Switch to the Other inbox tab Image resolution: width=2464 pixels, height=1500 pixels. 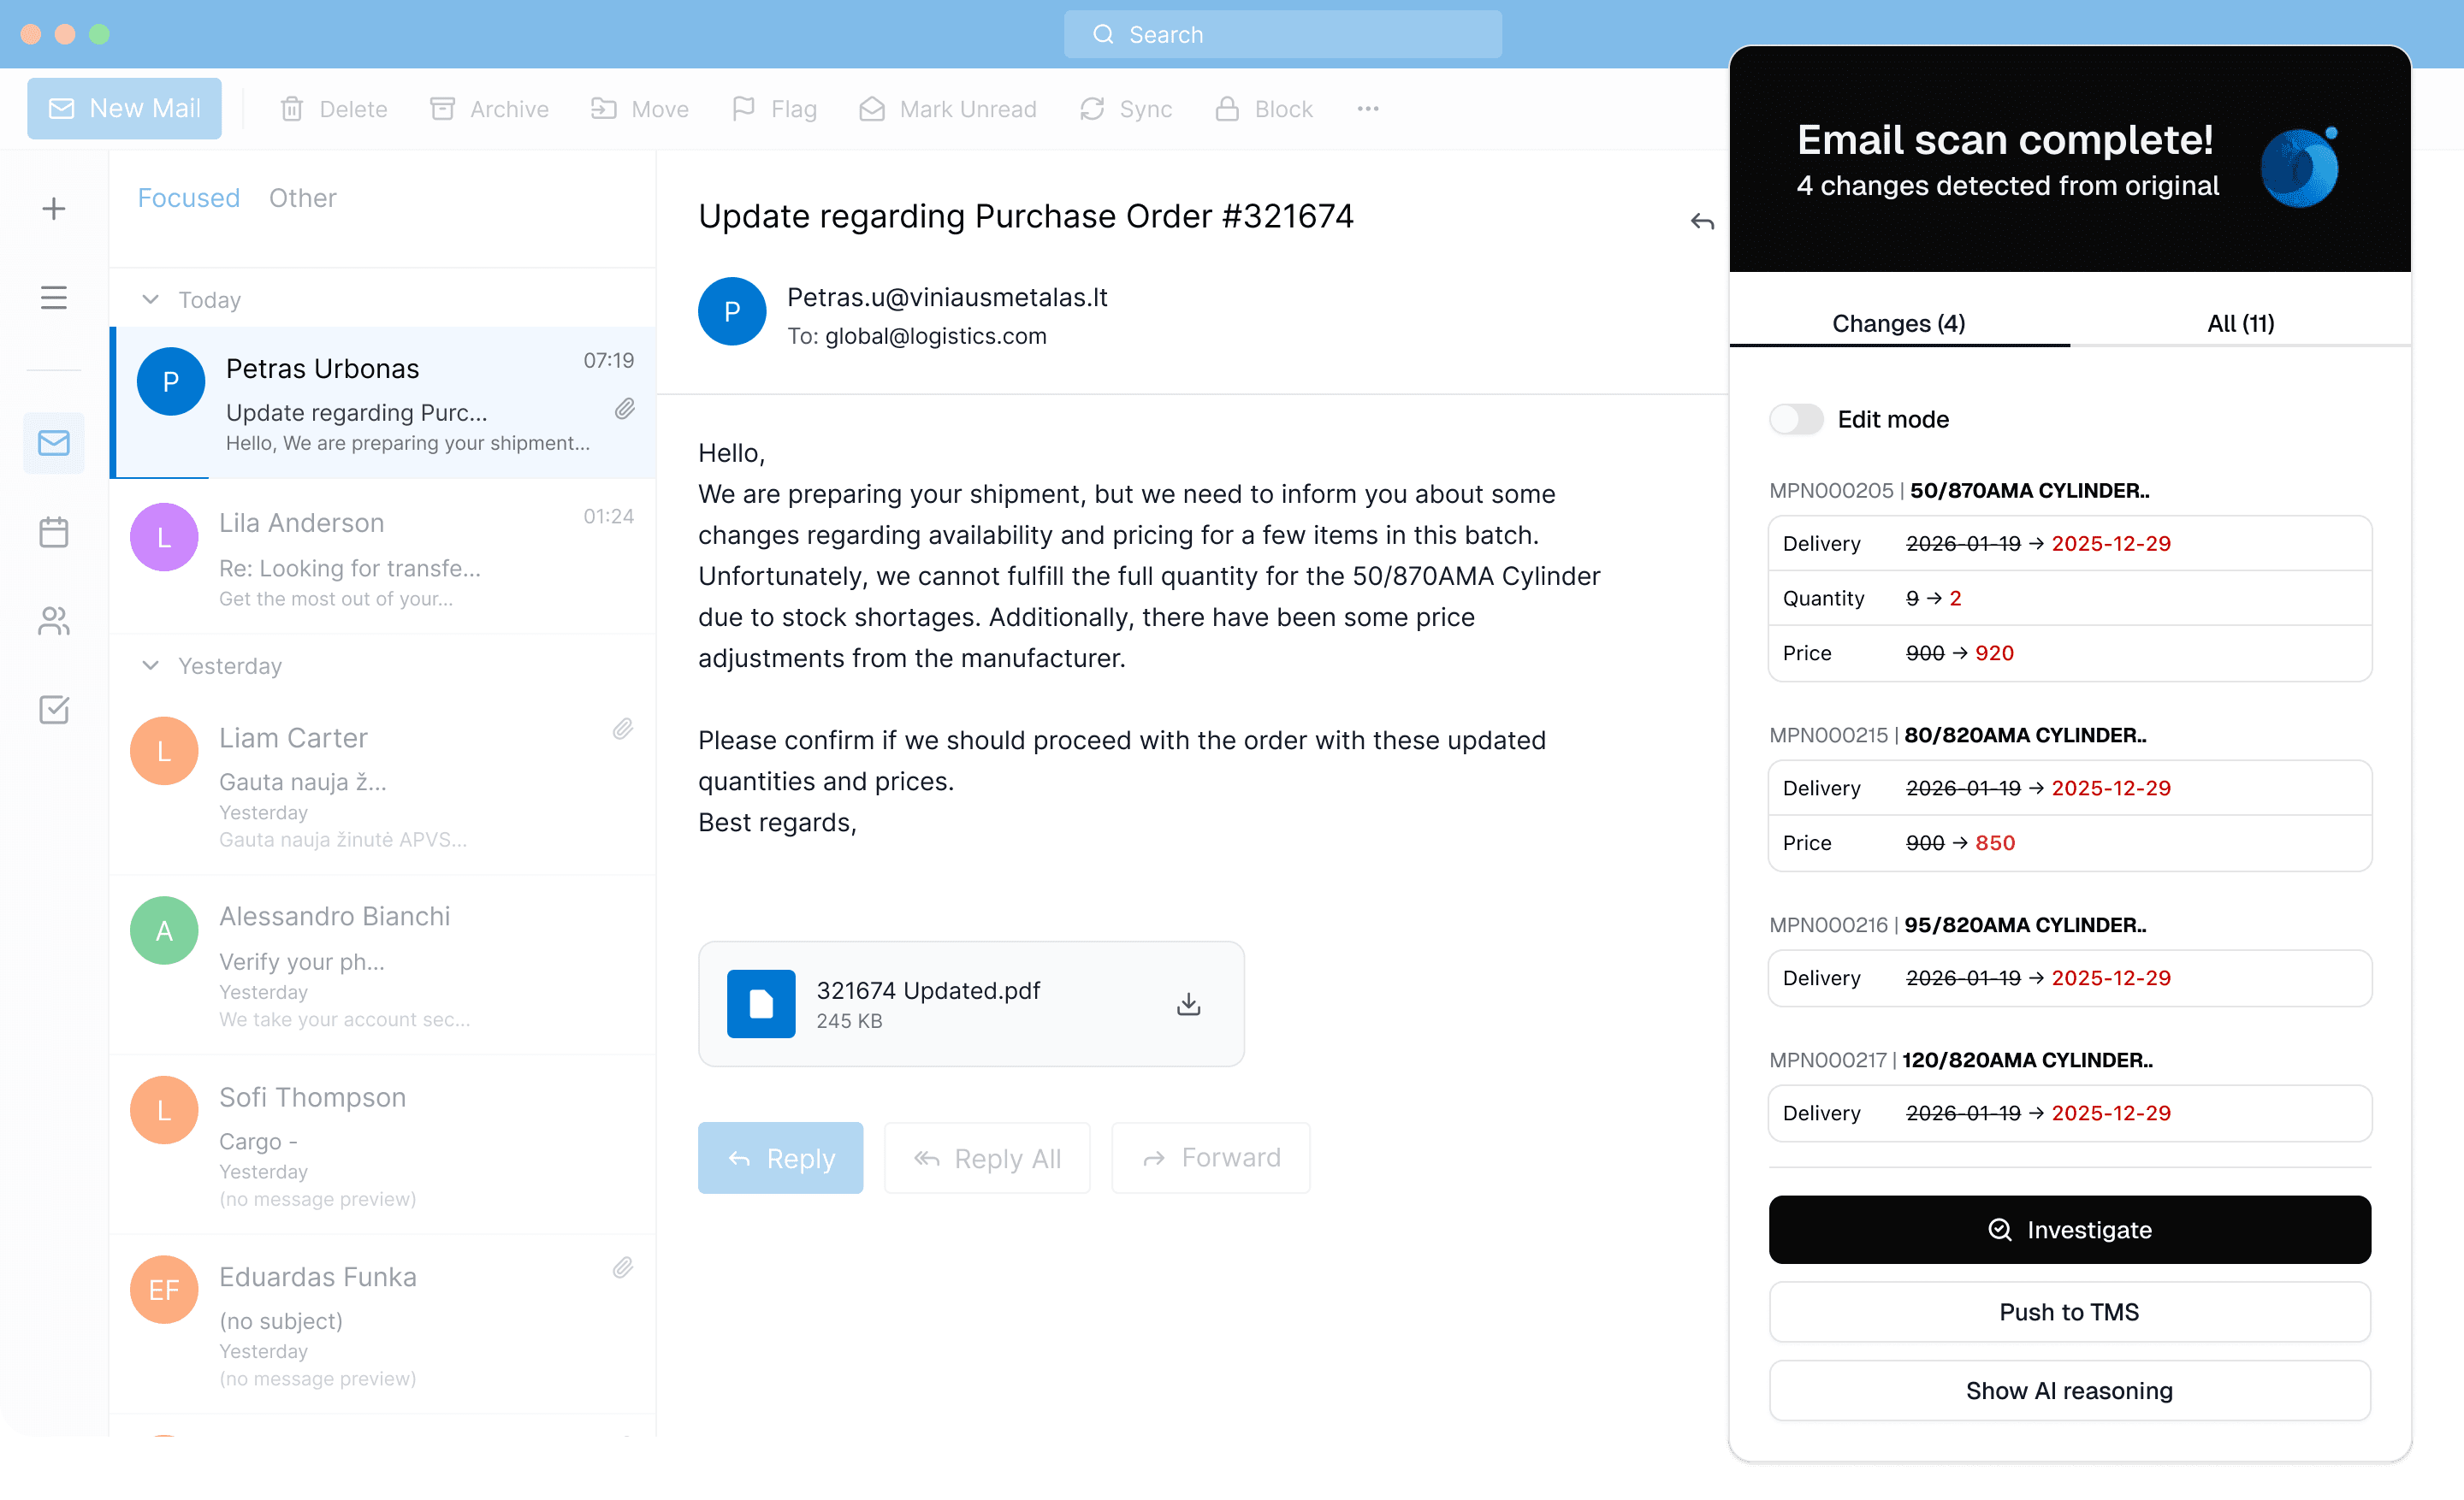302,198
